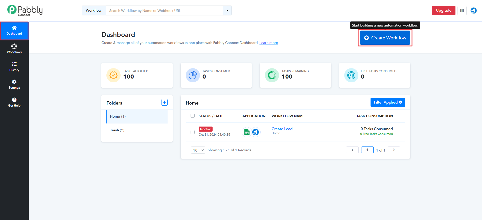The height and width of the screenshot is (220, 482).
Task: Add a new folder with plus icon
Action: click(x=164, y=102)
